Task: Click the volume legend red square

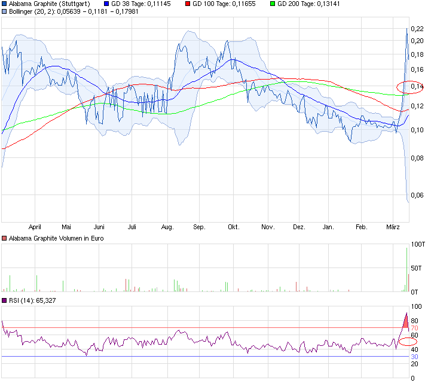Action: (x=5, y=239)
